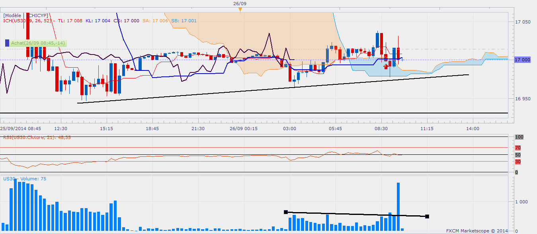Click the orange 26/09 date marker triangle
The width and height of the screenshot is (537, 234).
pos(240,10)
